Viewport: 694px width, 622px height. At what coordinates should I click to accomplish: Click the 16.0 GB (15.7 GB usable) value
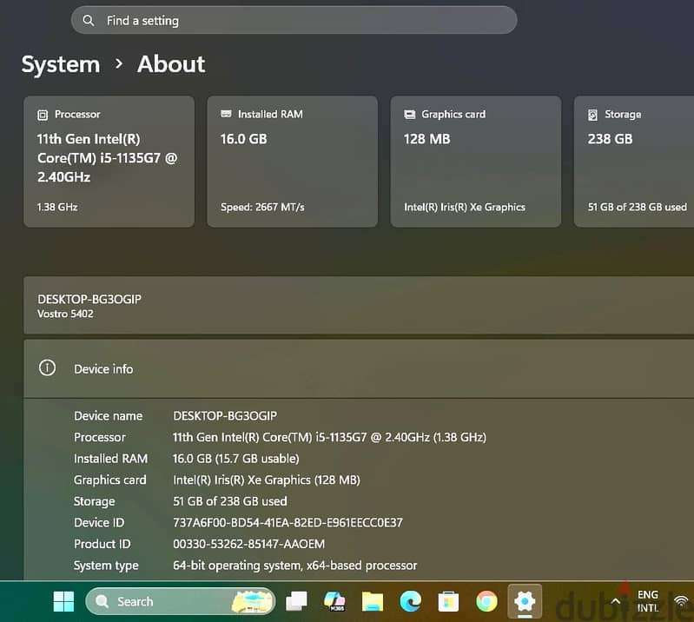tap(236, 459)
